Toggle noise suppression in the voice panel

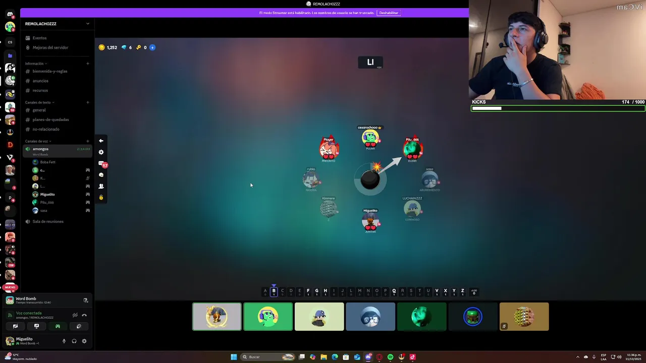(x=75, y=315)
